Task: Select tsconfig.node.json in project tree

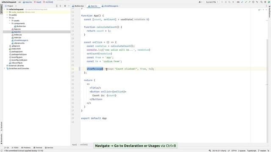Action: coord(18,60)
